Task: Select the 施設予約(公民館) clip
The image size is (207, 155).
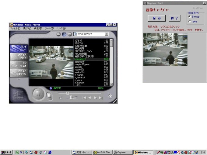Action: tap(91, 57)
